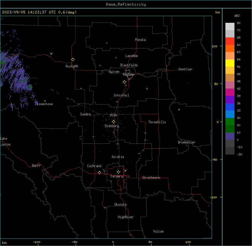Select the bright yellow swatch in dBZ legend
252x246 pixels.
[x=230, y=63]
